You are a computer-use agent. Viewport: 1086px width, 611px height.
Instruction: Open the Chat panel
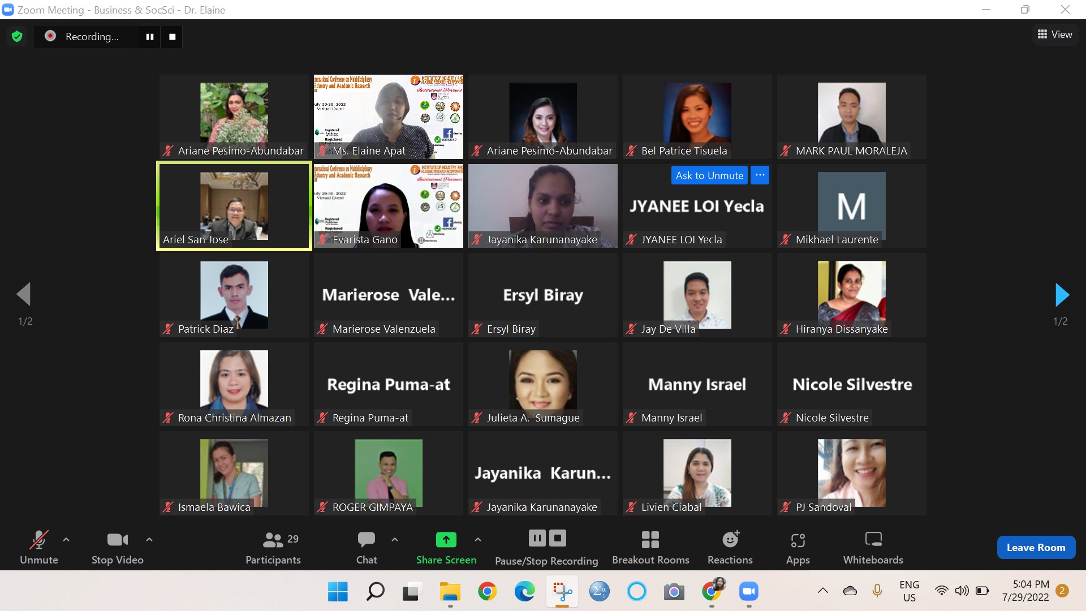click(366, 547)
